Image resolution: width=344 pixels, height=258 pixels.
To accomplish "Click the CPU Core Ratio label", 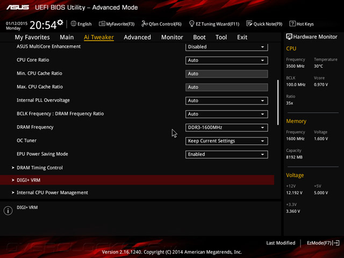I will (x=33, y=60).
